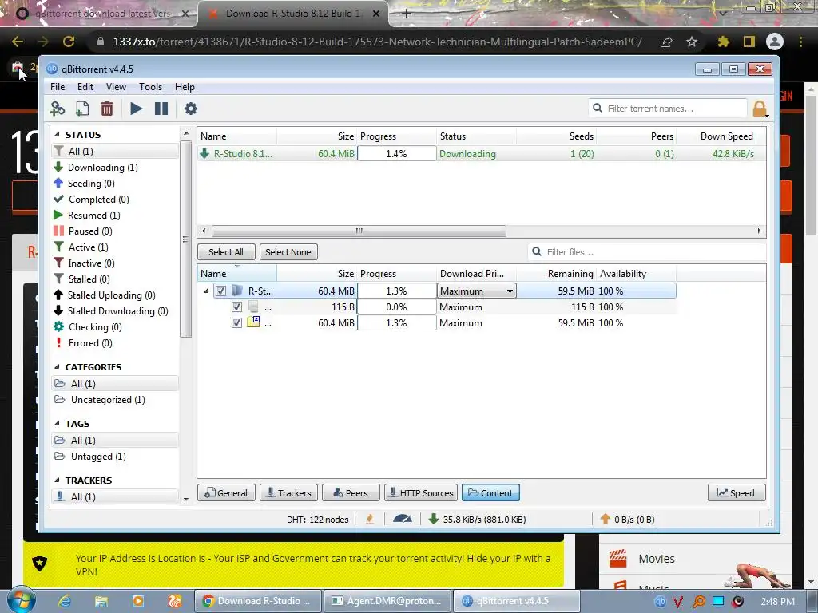
Task: Switch to the HTTP Sources tab
Action: point(421,493)
